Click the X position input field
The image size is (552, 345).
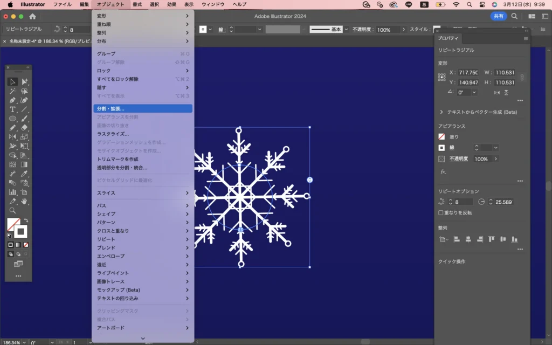[468, 73]
